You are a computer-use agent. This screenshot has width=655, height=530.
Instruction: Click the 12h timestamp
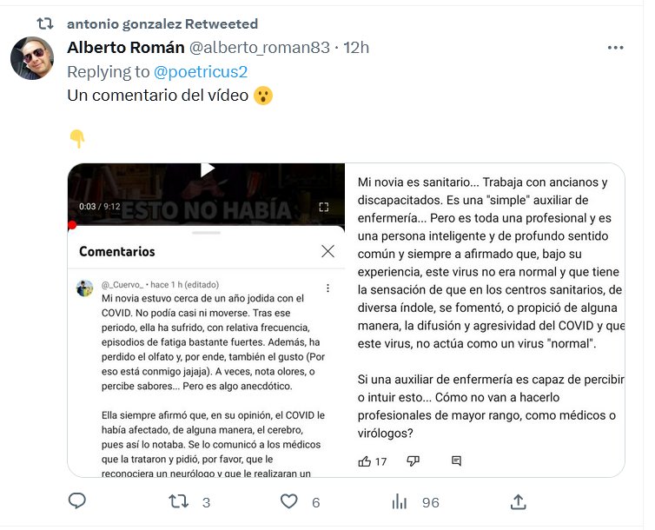(x=356, y=48)
